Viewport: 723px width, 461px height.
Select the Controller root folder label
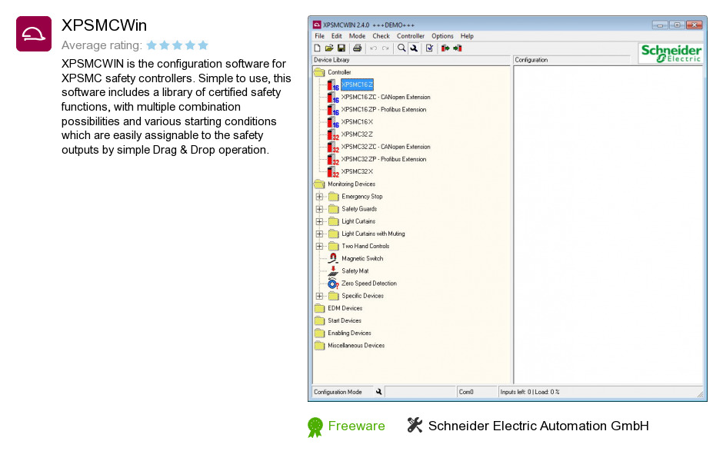tap(339, 72)
